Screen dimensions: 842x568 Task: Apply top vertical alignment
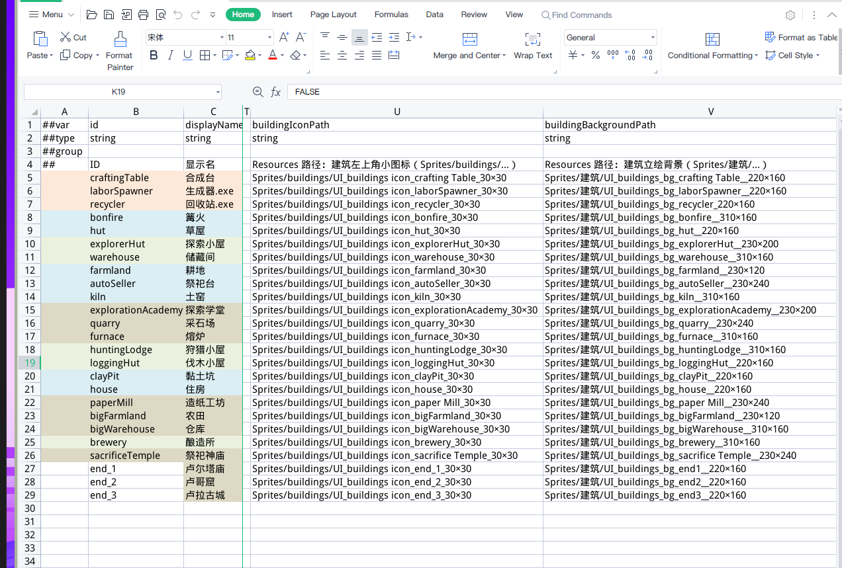click(x=325, y=38)
